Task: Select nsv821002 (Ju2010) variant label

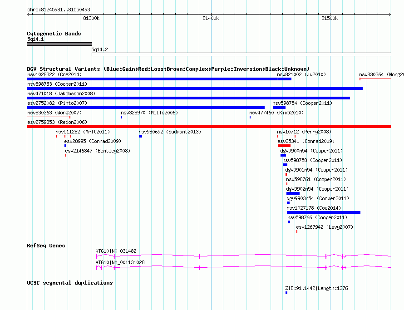Action: tap(301, 74)
